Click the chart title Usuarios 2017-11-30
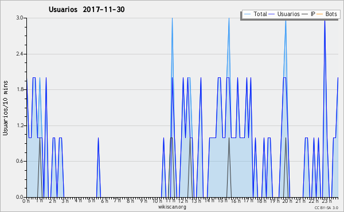Image resolution: width=344 pixels, height=212 pixels. coord(87,10)
